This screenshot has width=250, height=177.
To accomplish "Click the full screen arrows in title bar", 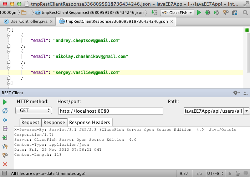I will pos(246,4).
